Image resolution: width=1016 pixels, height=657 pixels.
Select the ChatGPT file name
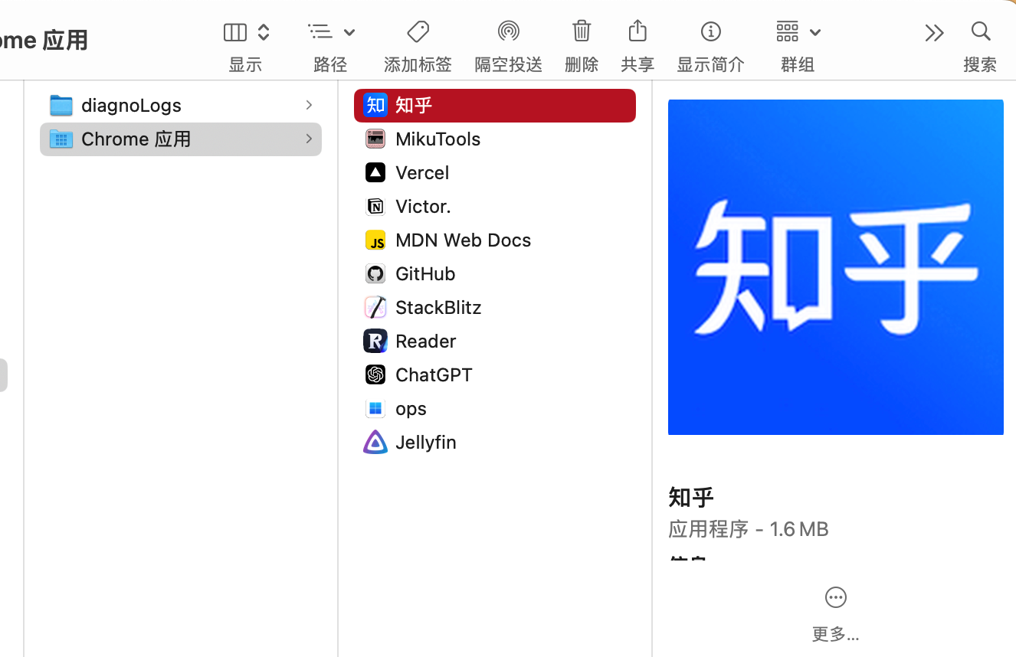(434, 374)
